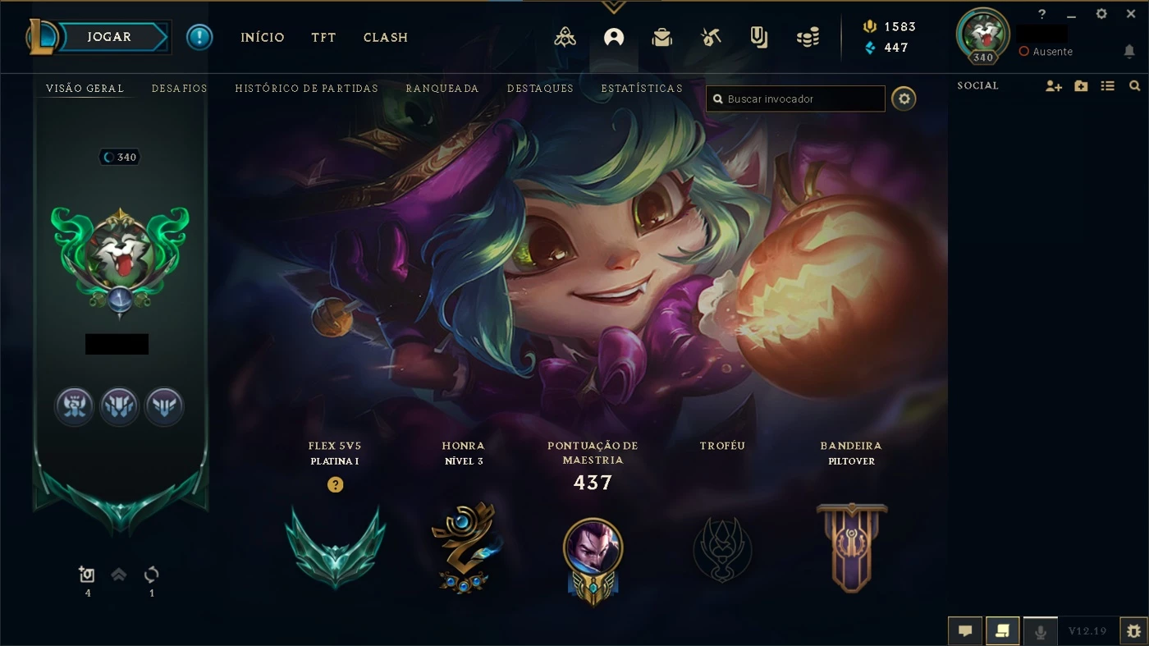Click the Ausente status indicator
This screenshot has width=1149, height=646.
tap(1046, 51)
